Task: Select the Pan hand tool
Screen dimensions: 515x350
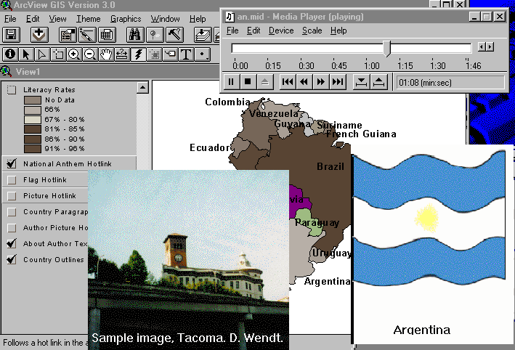Action: pyautogui.click(x=106, y=54)
